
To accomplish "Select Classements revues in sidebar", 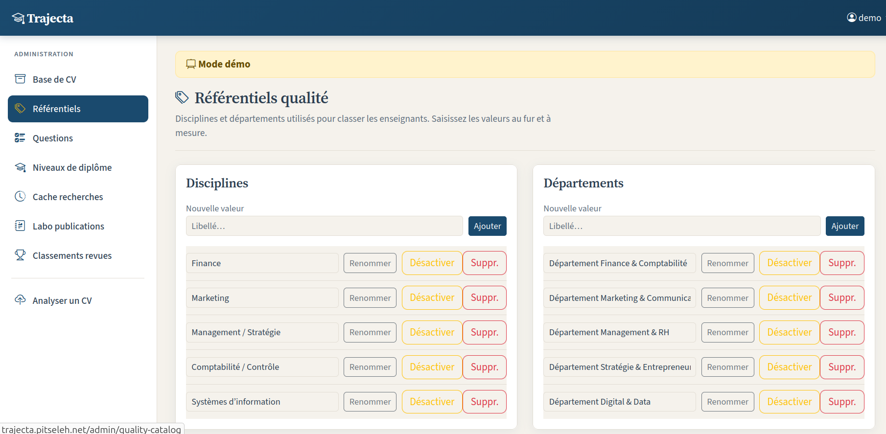I will tap(78, 255).
